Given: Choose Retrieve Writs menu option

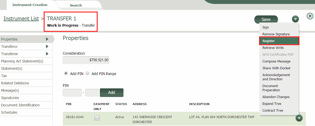Looking at the screenshot, I should click(x=273, y=48).
